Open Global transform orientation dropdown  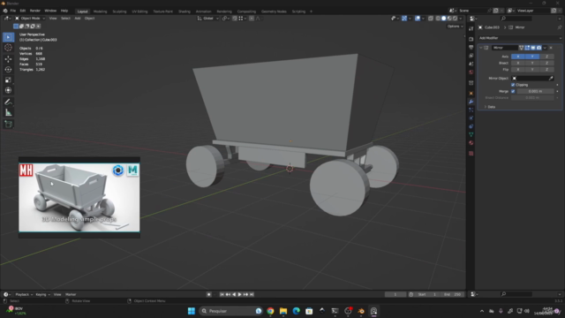point(208,19)
